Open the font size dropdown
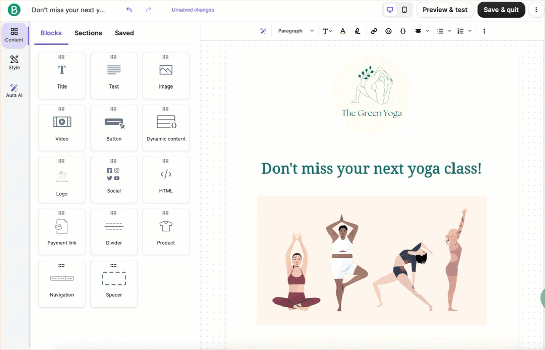 point(327,31)
